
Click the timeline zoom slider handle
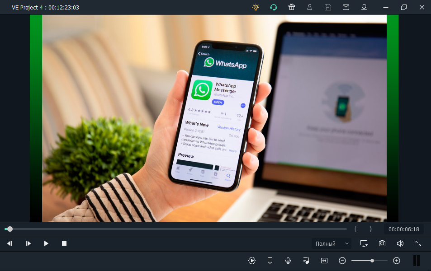(x=372, y=261)
